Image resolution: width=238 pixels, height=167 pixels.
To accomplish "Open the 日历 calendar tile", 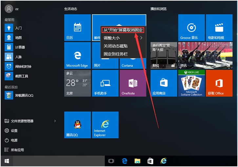I will click(77, 28).
